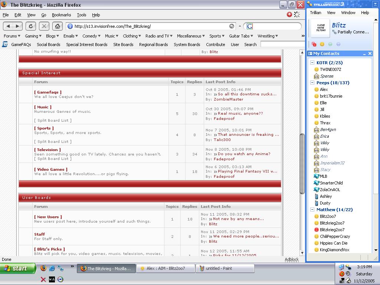
Task: Open the Bookmarks menu
Action: point(61,15)
